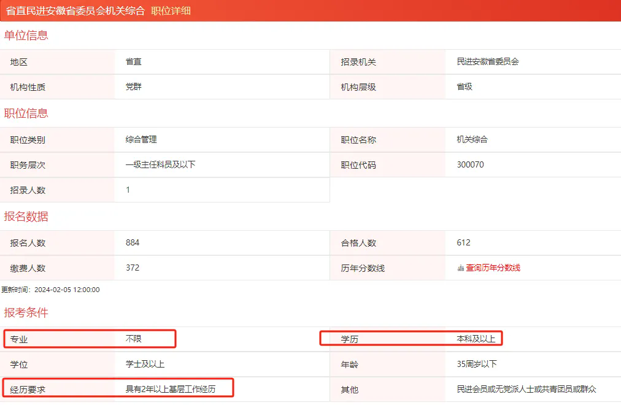
Task: Click the 机构性质 field label
Action: (x=28, y=87)
